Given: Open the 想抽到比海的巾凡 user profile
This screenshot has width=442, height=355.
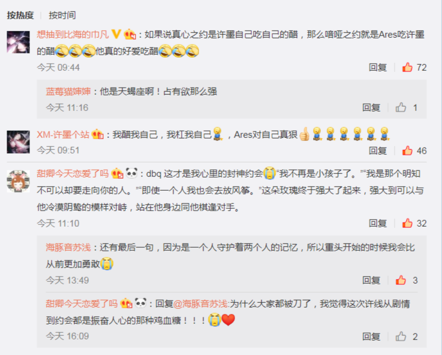Looking at the screenshot, I should [x=73, y=34].
